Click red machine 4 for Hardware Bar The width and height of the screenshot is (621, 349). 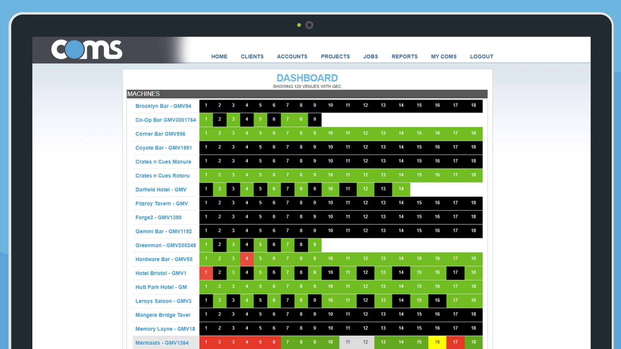[246, 259]
